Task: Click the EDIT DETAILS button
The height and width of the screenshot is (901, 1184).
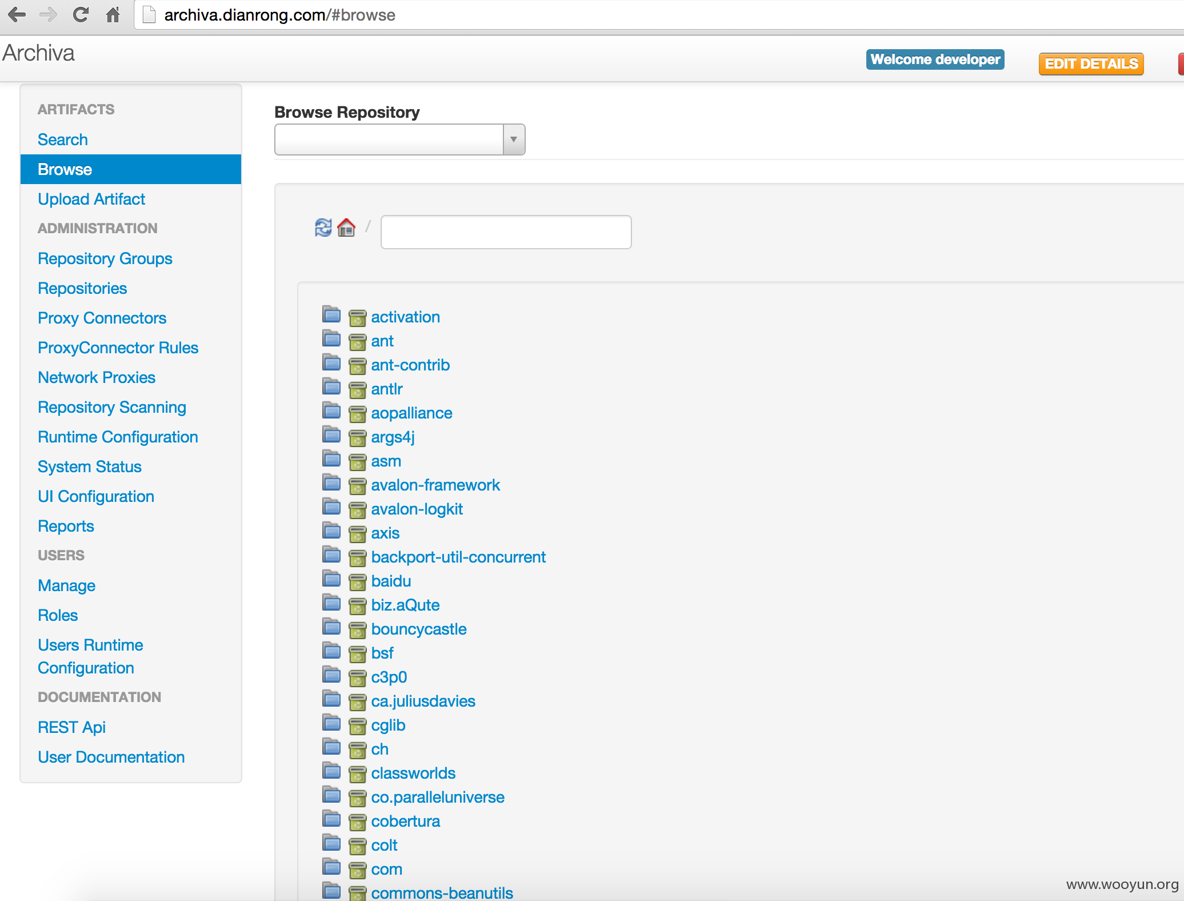Action: coord(1091,63)
